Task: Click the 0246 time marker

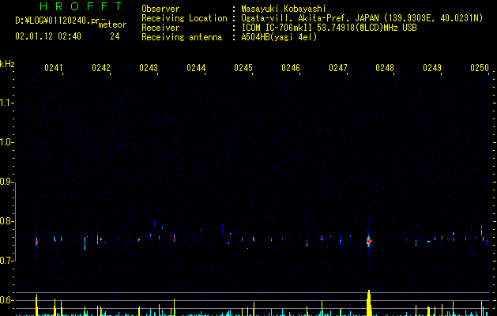Action: 291,68
